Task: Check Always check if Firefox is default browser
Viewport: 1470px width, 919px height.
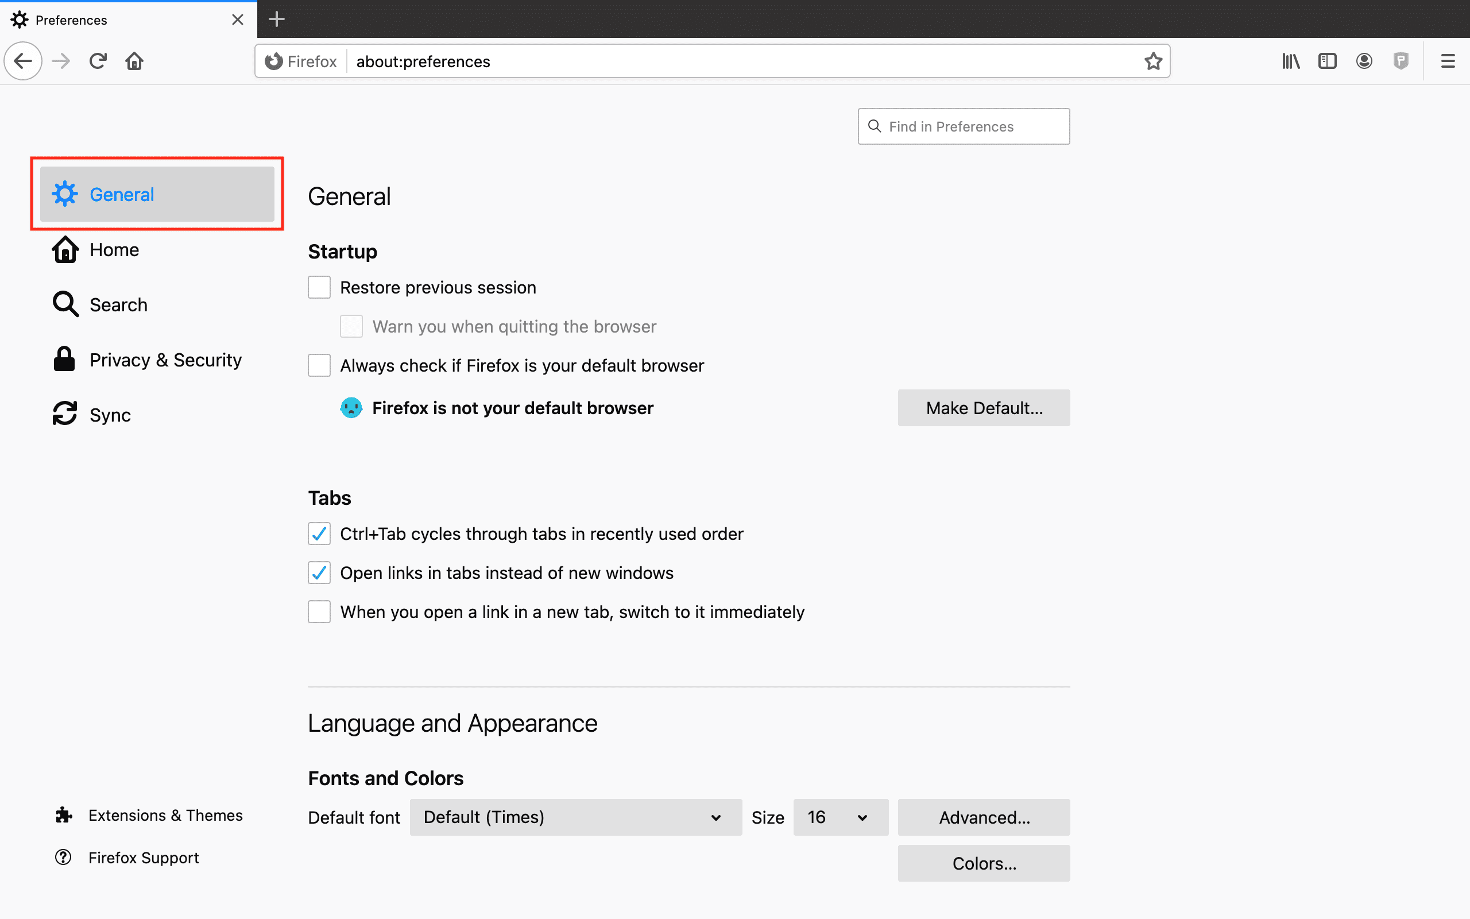Action: 319,365
